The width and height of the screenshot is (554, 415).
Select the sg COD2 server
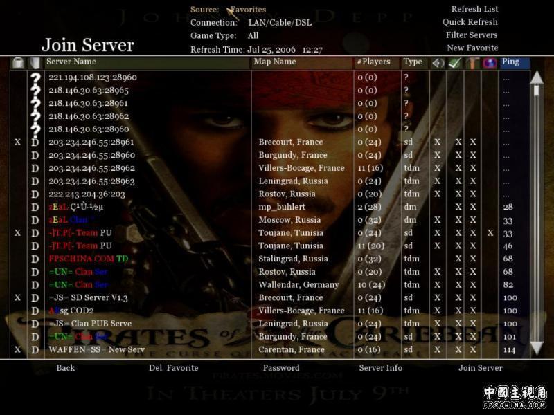point(71,311)
